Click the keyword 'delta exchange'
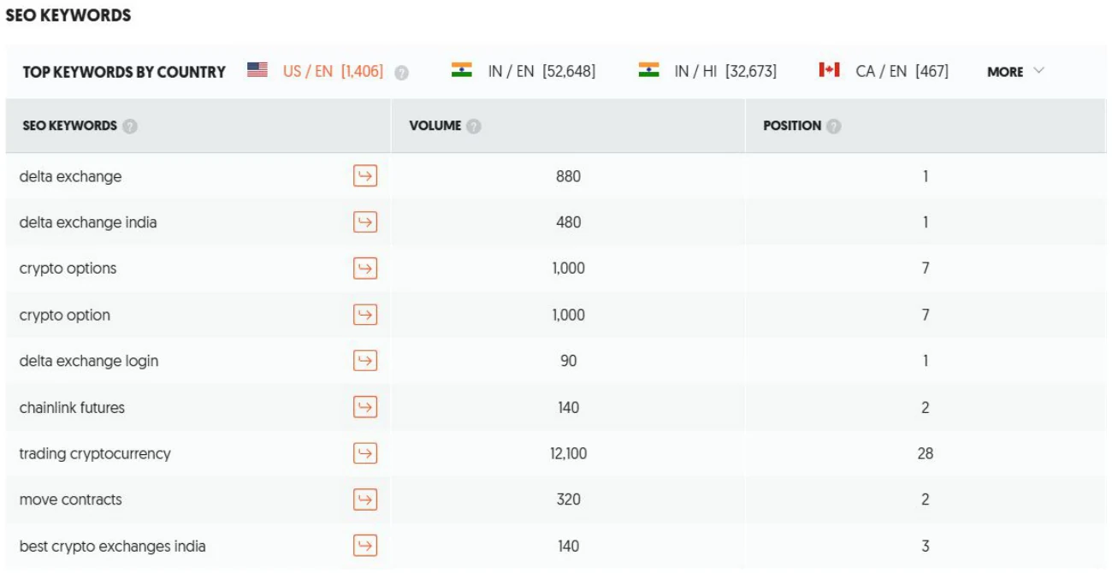1112x573 pixels. pyautogui.click(x=70, y=176)
